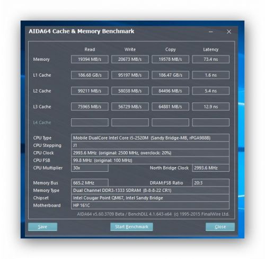Click the Latency column header
This screenshot has height=259, width=265.
pos(211,50)
